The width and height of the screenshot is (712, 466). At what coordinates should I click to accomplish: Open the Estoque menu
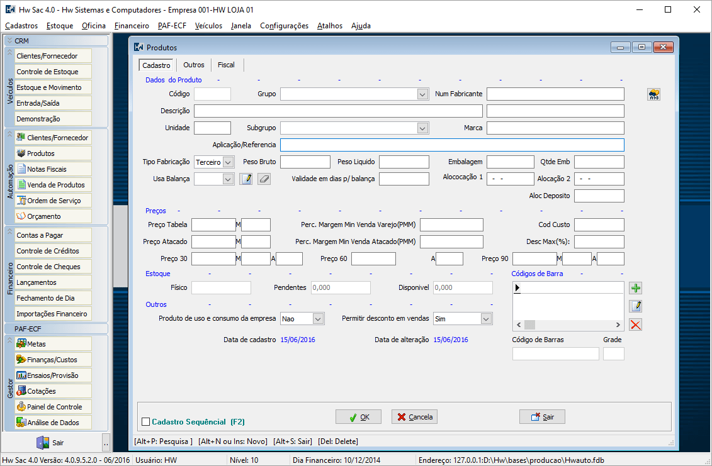(60, 26)
